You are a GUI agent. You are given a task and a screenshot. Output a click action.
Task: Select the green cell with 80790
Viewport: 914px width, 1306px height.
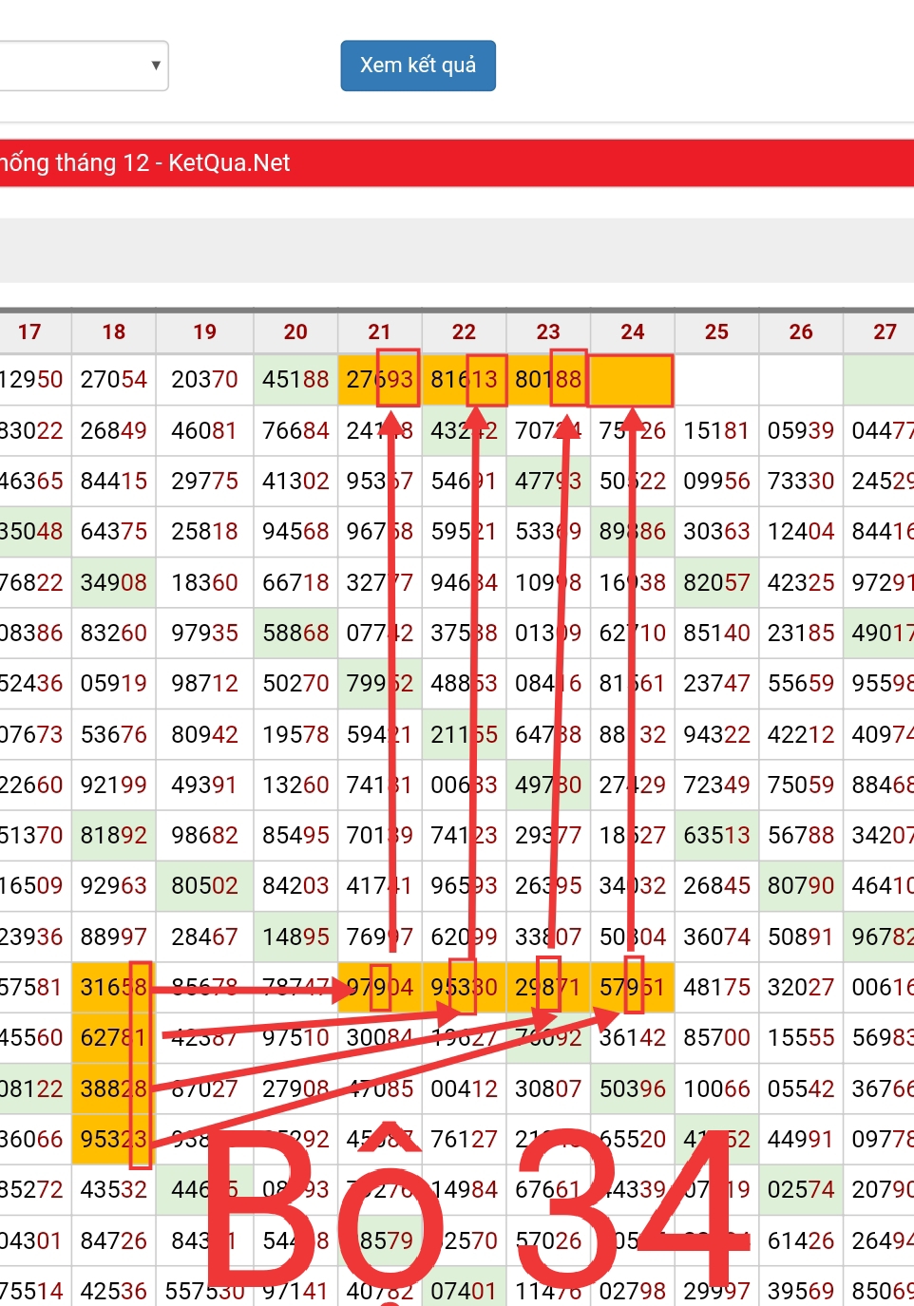800,886
